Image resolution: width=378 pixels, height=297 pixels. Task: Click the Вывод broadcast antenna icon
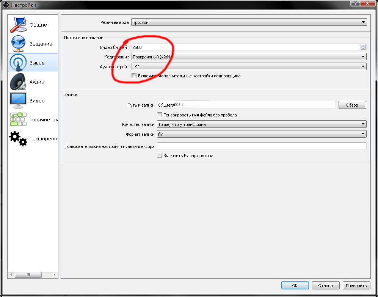pyautogui.click(x=18, y=63)
